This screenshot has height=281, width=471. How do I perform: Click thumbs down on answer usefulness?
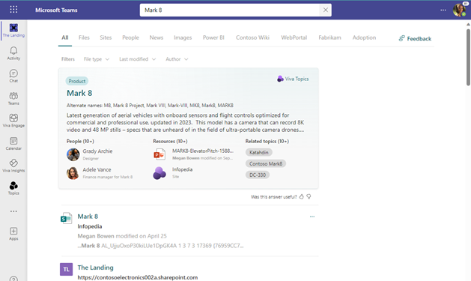pos(309,196)
